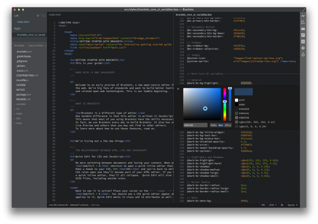Pick the rgba(255, 255, 255, 0.12) swatch
Viewport: 318px width, 224px height.
[237, 122]
